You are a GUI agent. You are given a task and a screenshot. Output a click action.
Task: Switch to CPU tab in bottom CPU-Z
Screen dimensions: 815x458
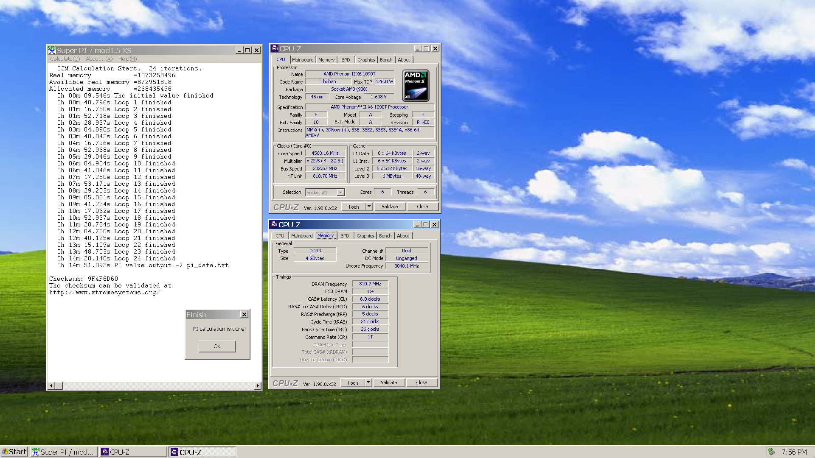280,236
